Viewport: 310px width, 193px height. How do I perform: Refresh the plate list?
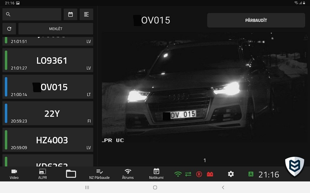coord(9,29)
